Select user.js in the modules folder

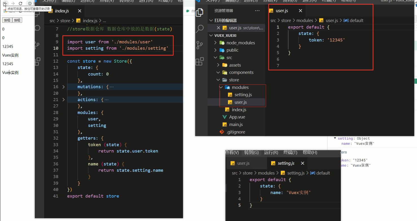tap(241, 102)
